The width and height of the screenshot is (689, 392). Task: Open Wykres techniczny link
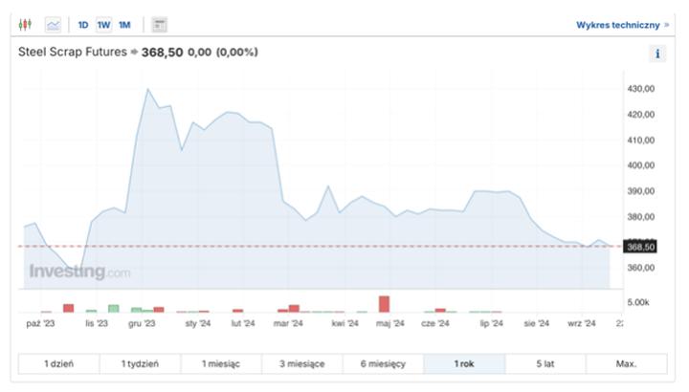[622, 25]
